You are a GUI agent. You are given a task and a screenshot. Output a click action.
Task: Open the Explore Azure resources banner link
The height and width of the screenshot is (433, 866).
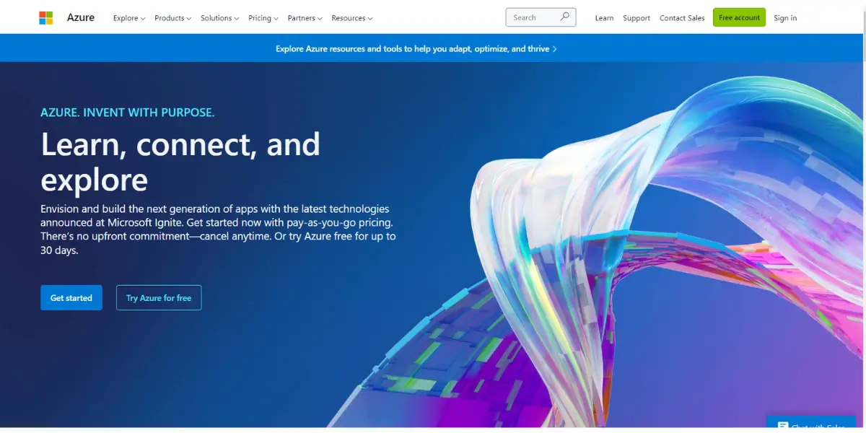(416, 49)
